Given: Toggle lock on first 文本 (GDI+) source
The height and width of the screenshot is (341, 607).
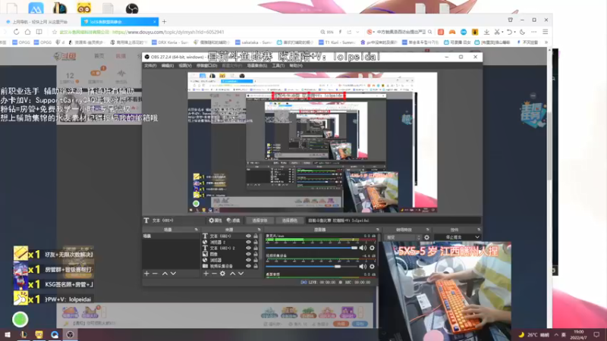Looking at the screenshot, I should tap(256, 236).
